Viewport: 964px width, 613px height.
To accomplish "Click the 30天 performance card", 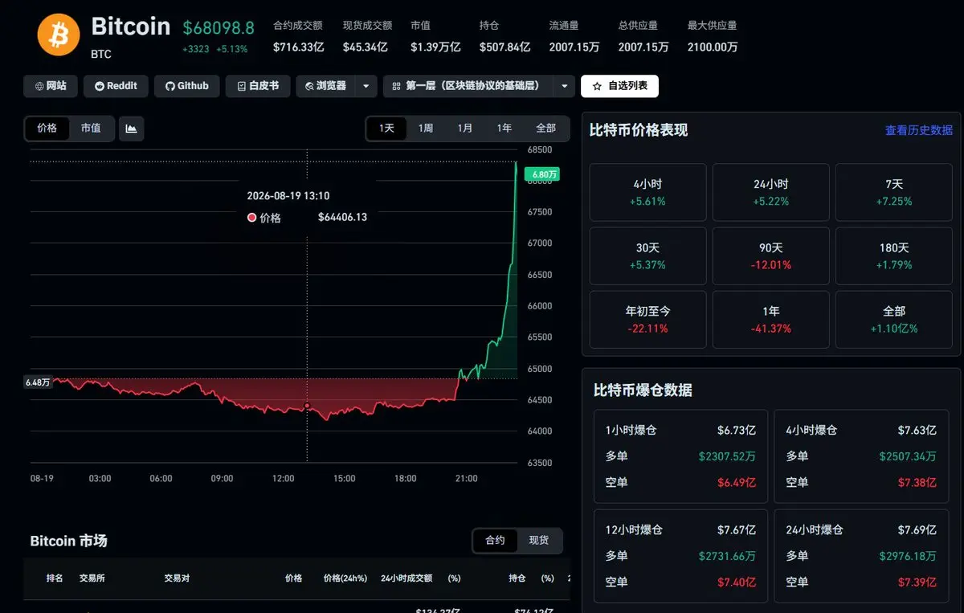I will (x=648, y=256).
